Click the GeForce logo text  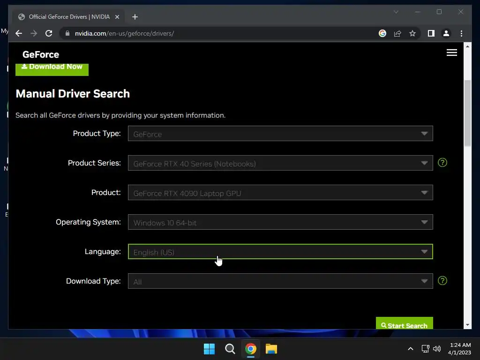point(41,54)
